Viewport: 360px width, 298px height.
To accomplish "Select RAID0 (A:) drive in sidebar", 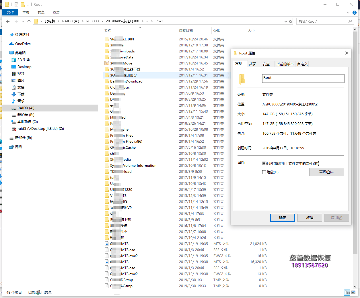I will click(50, 108).
